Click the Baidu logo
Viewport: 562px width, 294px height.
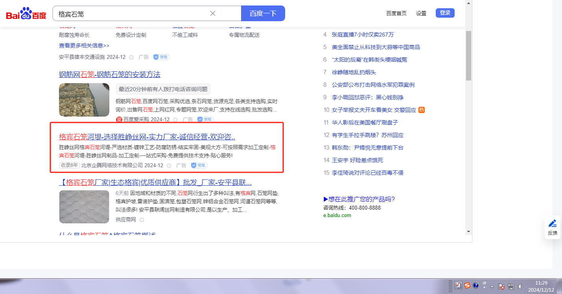pos(26,14)
